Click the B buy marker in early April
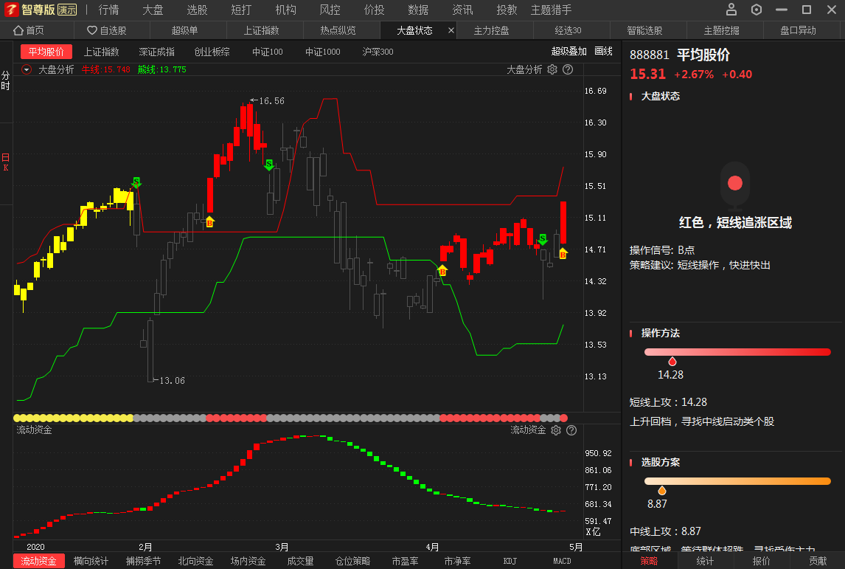Image resolution: width=845 pixels, height=569 pixels. click(x=442, y=271)
